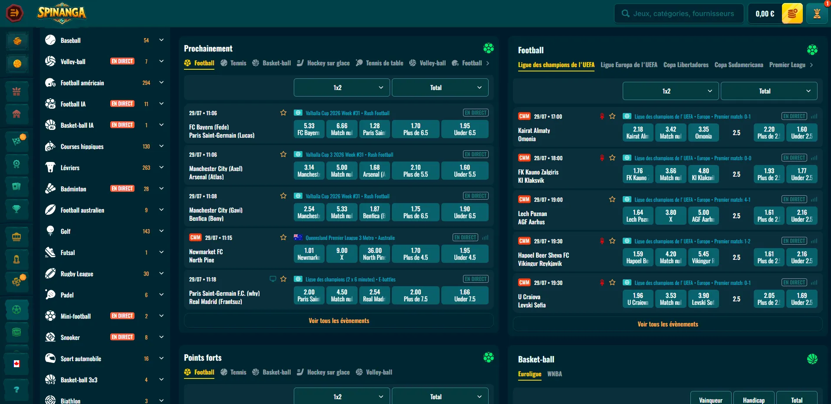
Task: Select the Canada flag language icon
Action: [x=16, y=364]
